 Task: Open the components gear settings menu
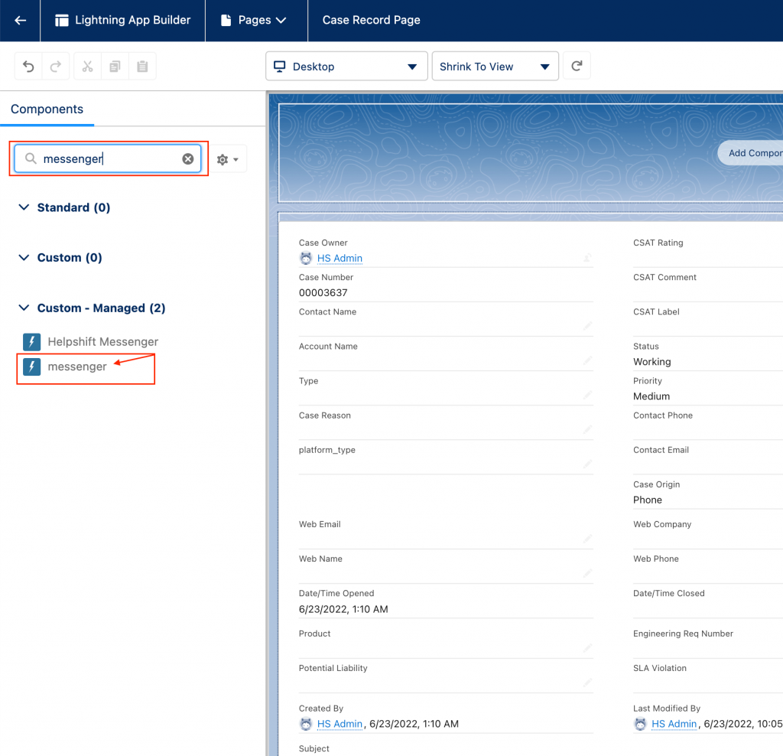[228, 159]
